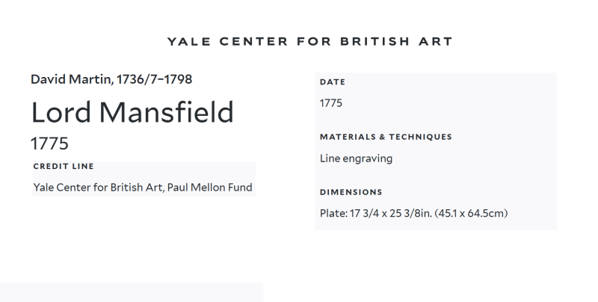Select the plate dimensions measurement text

pos(414,213)
